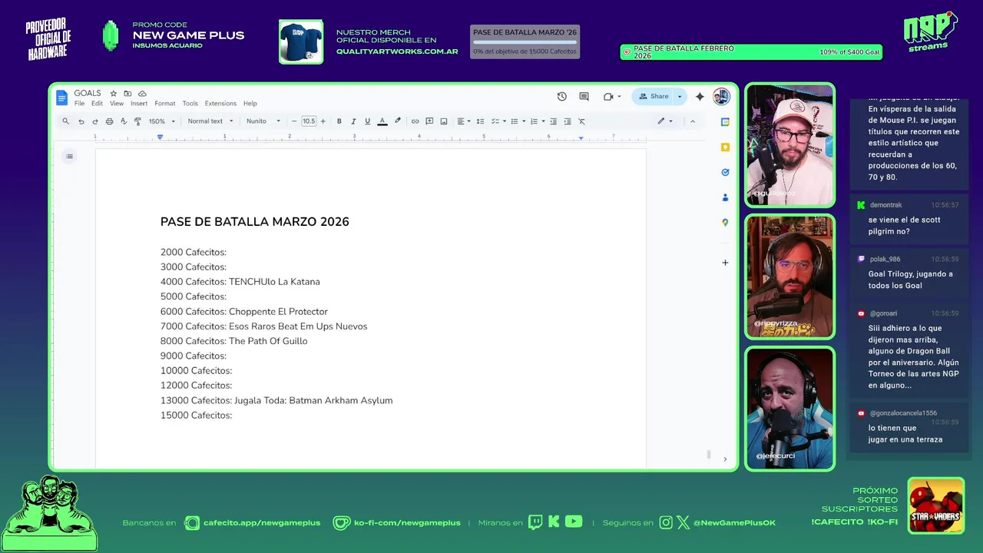The height and width of the screenshot is (553, 983).
Task: Open Google Maps in side panel
Action: 725,223
